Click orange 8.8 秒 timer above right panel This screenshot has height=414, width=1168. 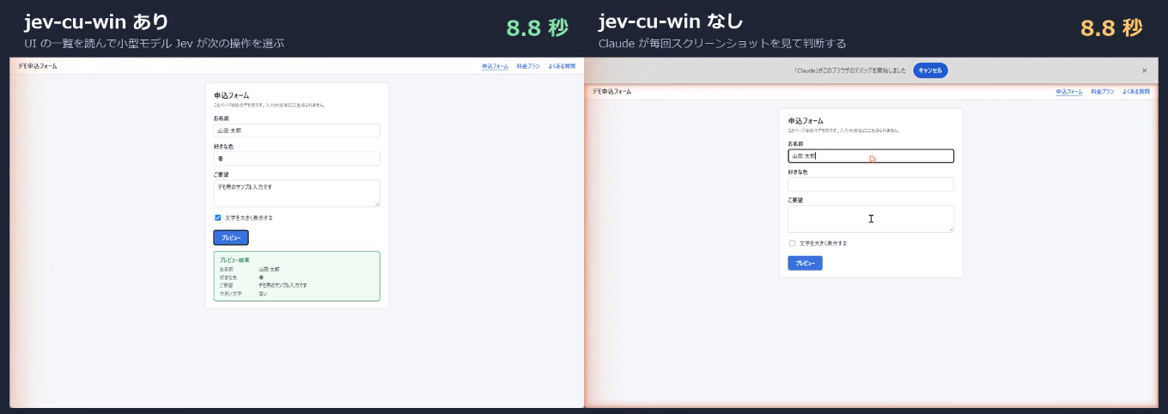pyautogui.click(x=1111, y=27)
